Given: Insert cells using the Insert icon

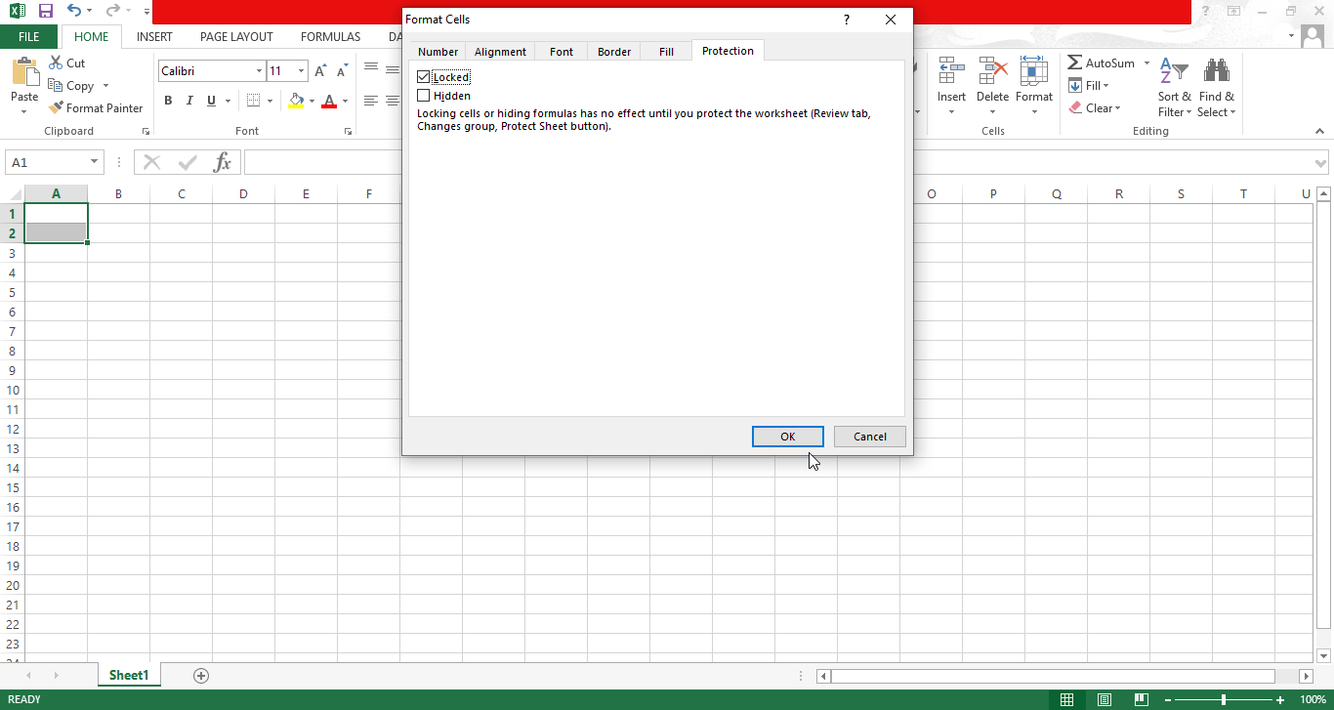Looking at the screenshot, I should point(951,71).
